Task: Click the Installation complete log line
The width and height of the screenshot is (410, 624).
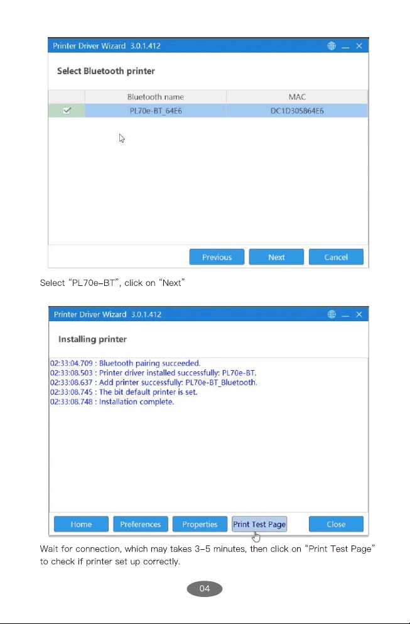Action: [x=112, y=402]
